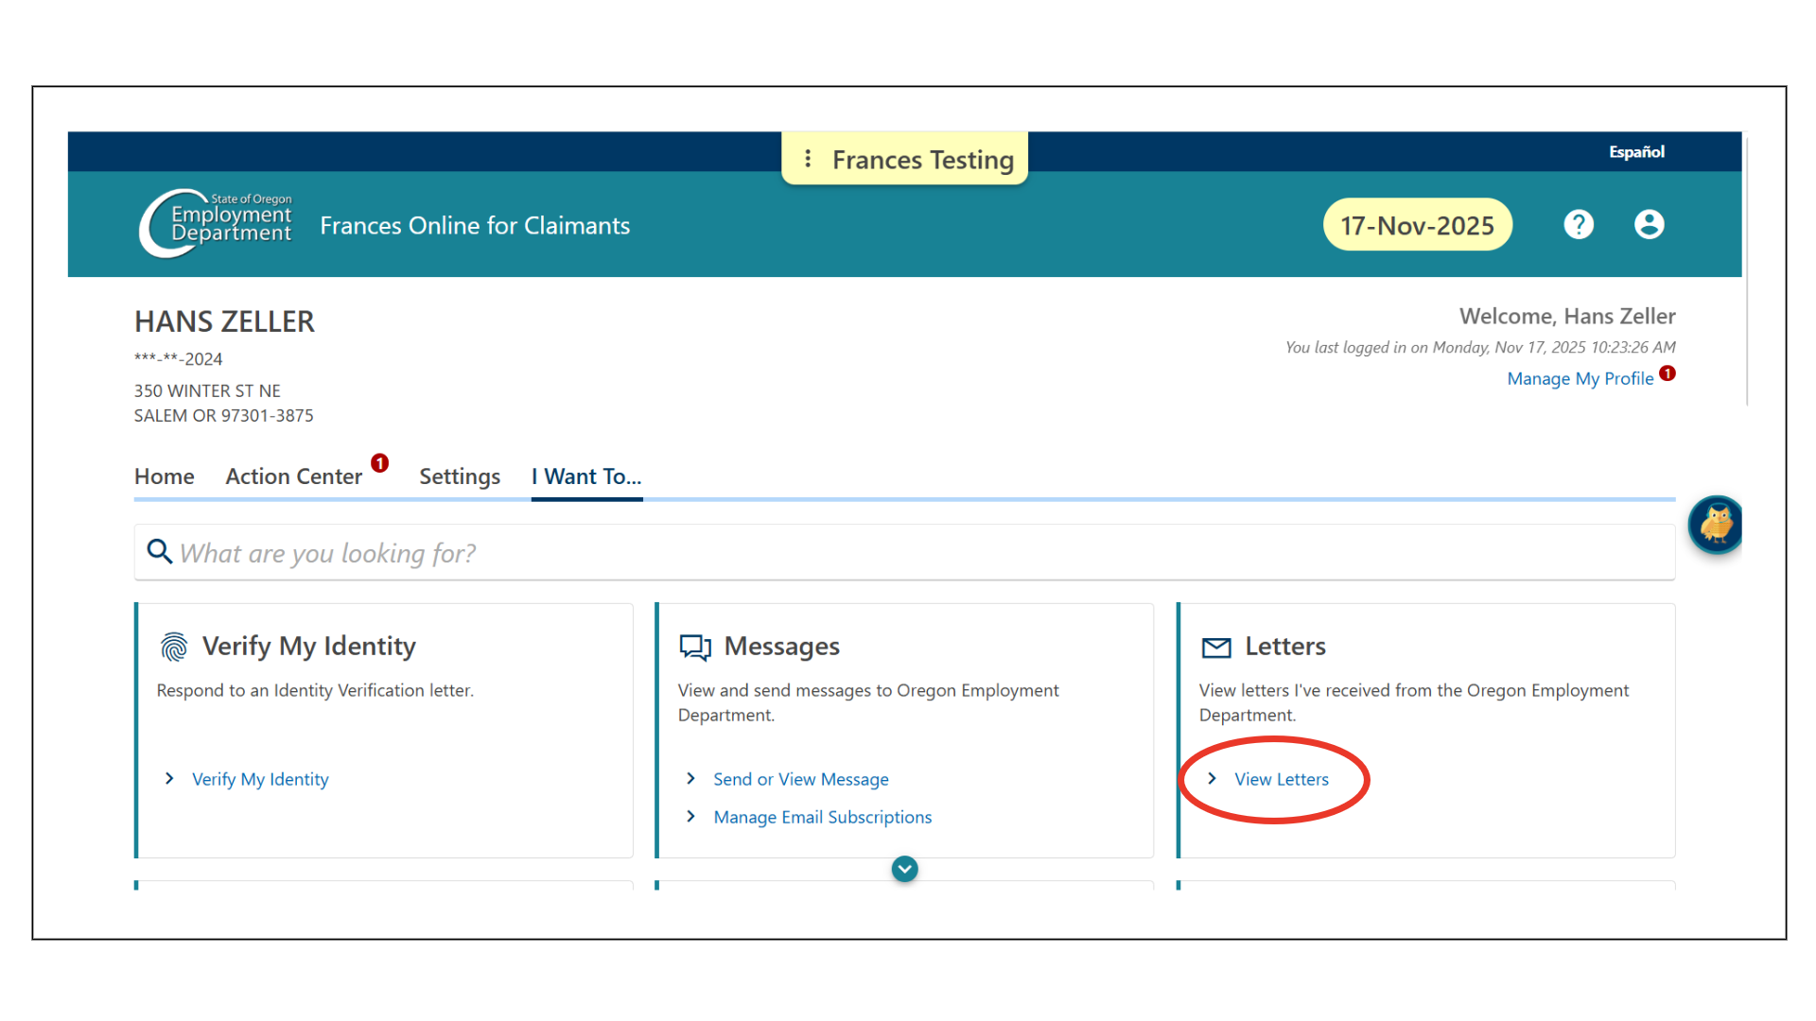Click the Frances Online for Claimants title
Viewport: 1816px width, 1021px height.
475,225
